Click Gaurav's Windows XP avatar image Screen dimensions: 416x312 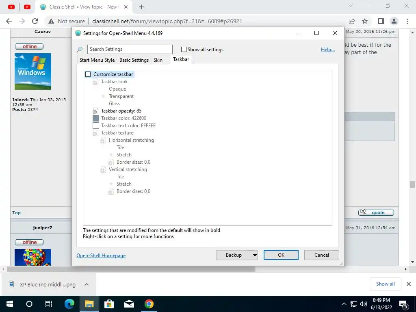coord(33,71)
